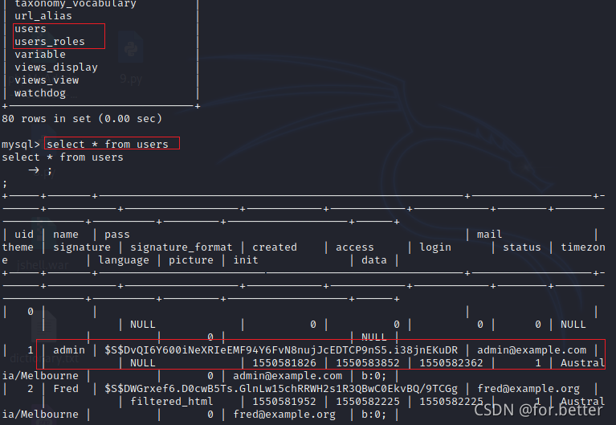Image resolution: width=616 pixels, height=425 pixels.
Task: Click the created column header
Action: (x=275, y=247)
